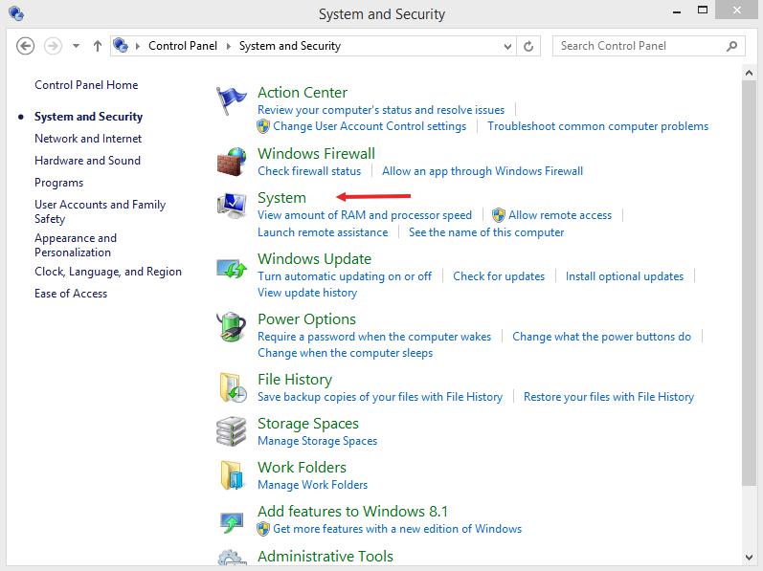Click the Windows Update icon
The width and height of the screenshot is (763, 571).
point(232,268)
